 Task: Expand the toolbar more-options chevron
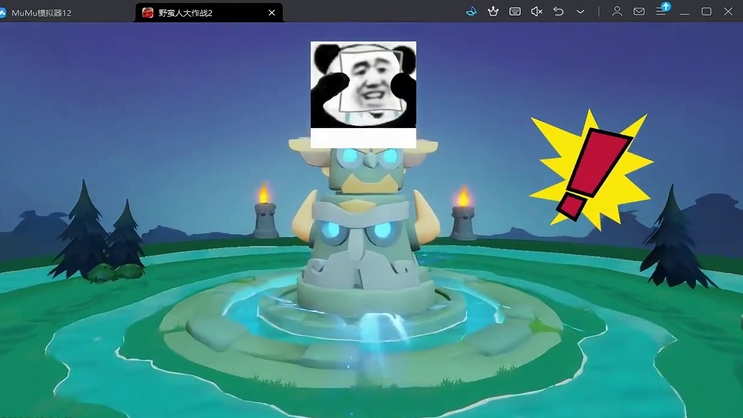[581, 11]
